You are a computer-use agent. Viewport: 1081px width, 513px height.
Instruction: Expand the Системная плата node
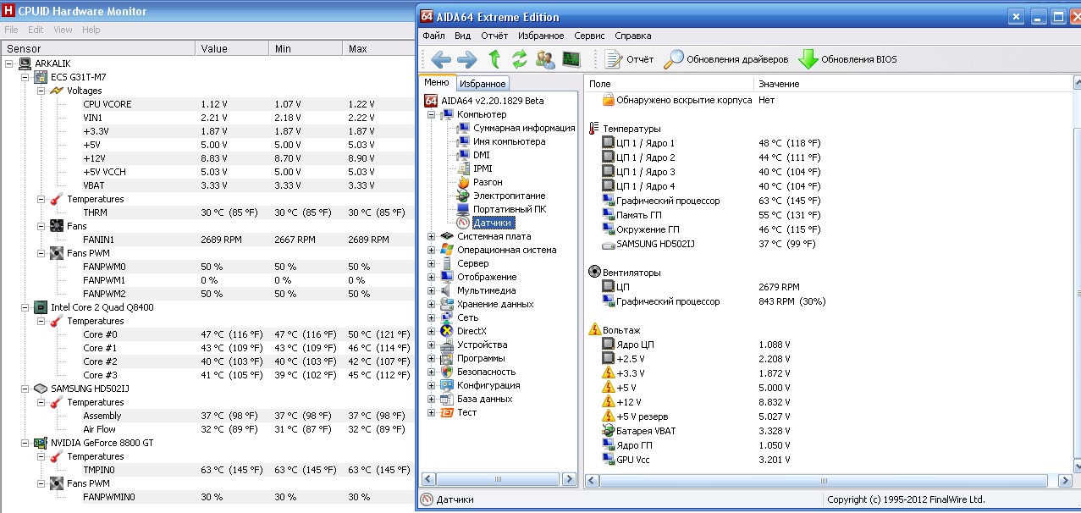tap(433, 236)
